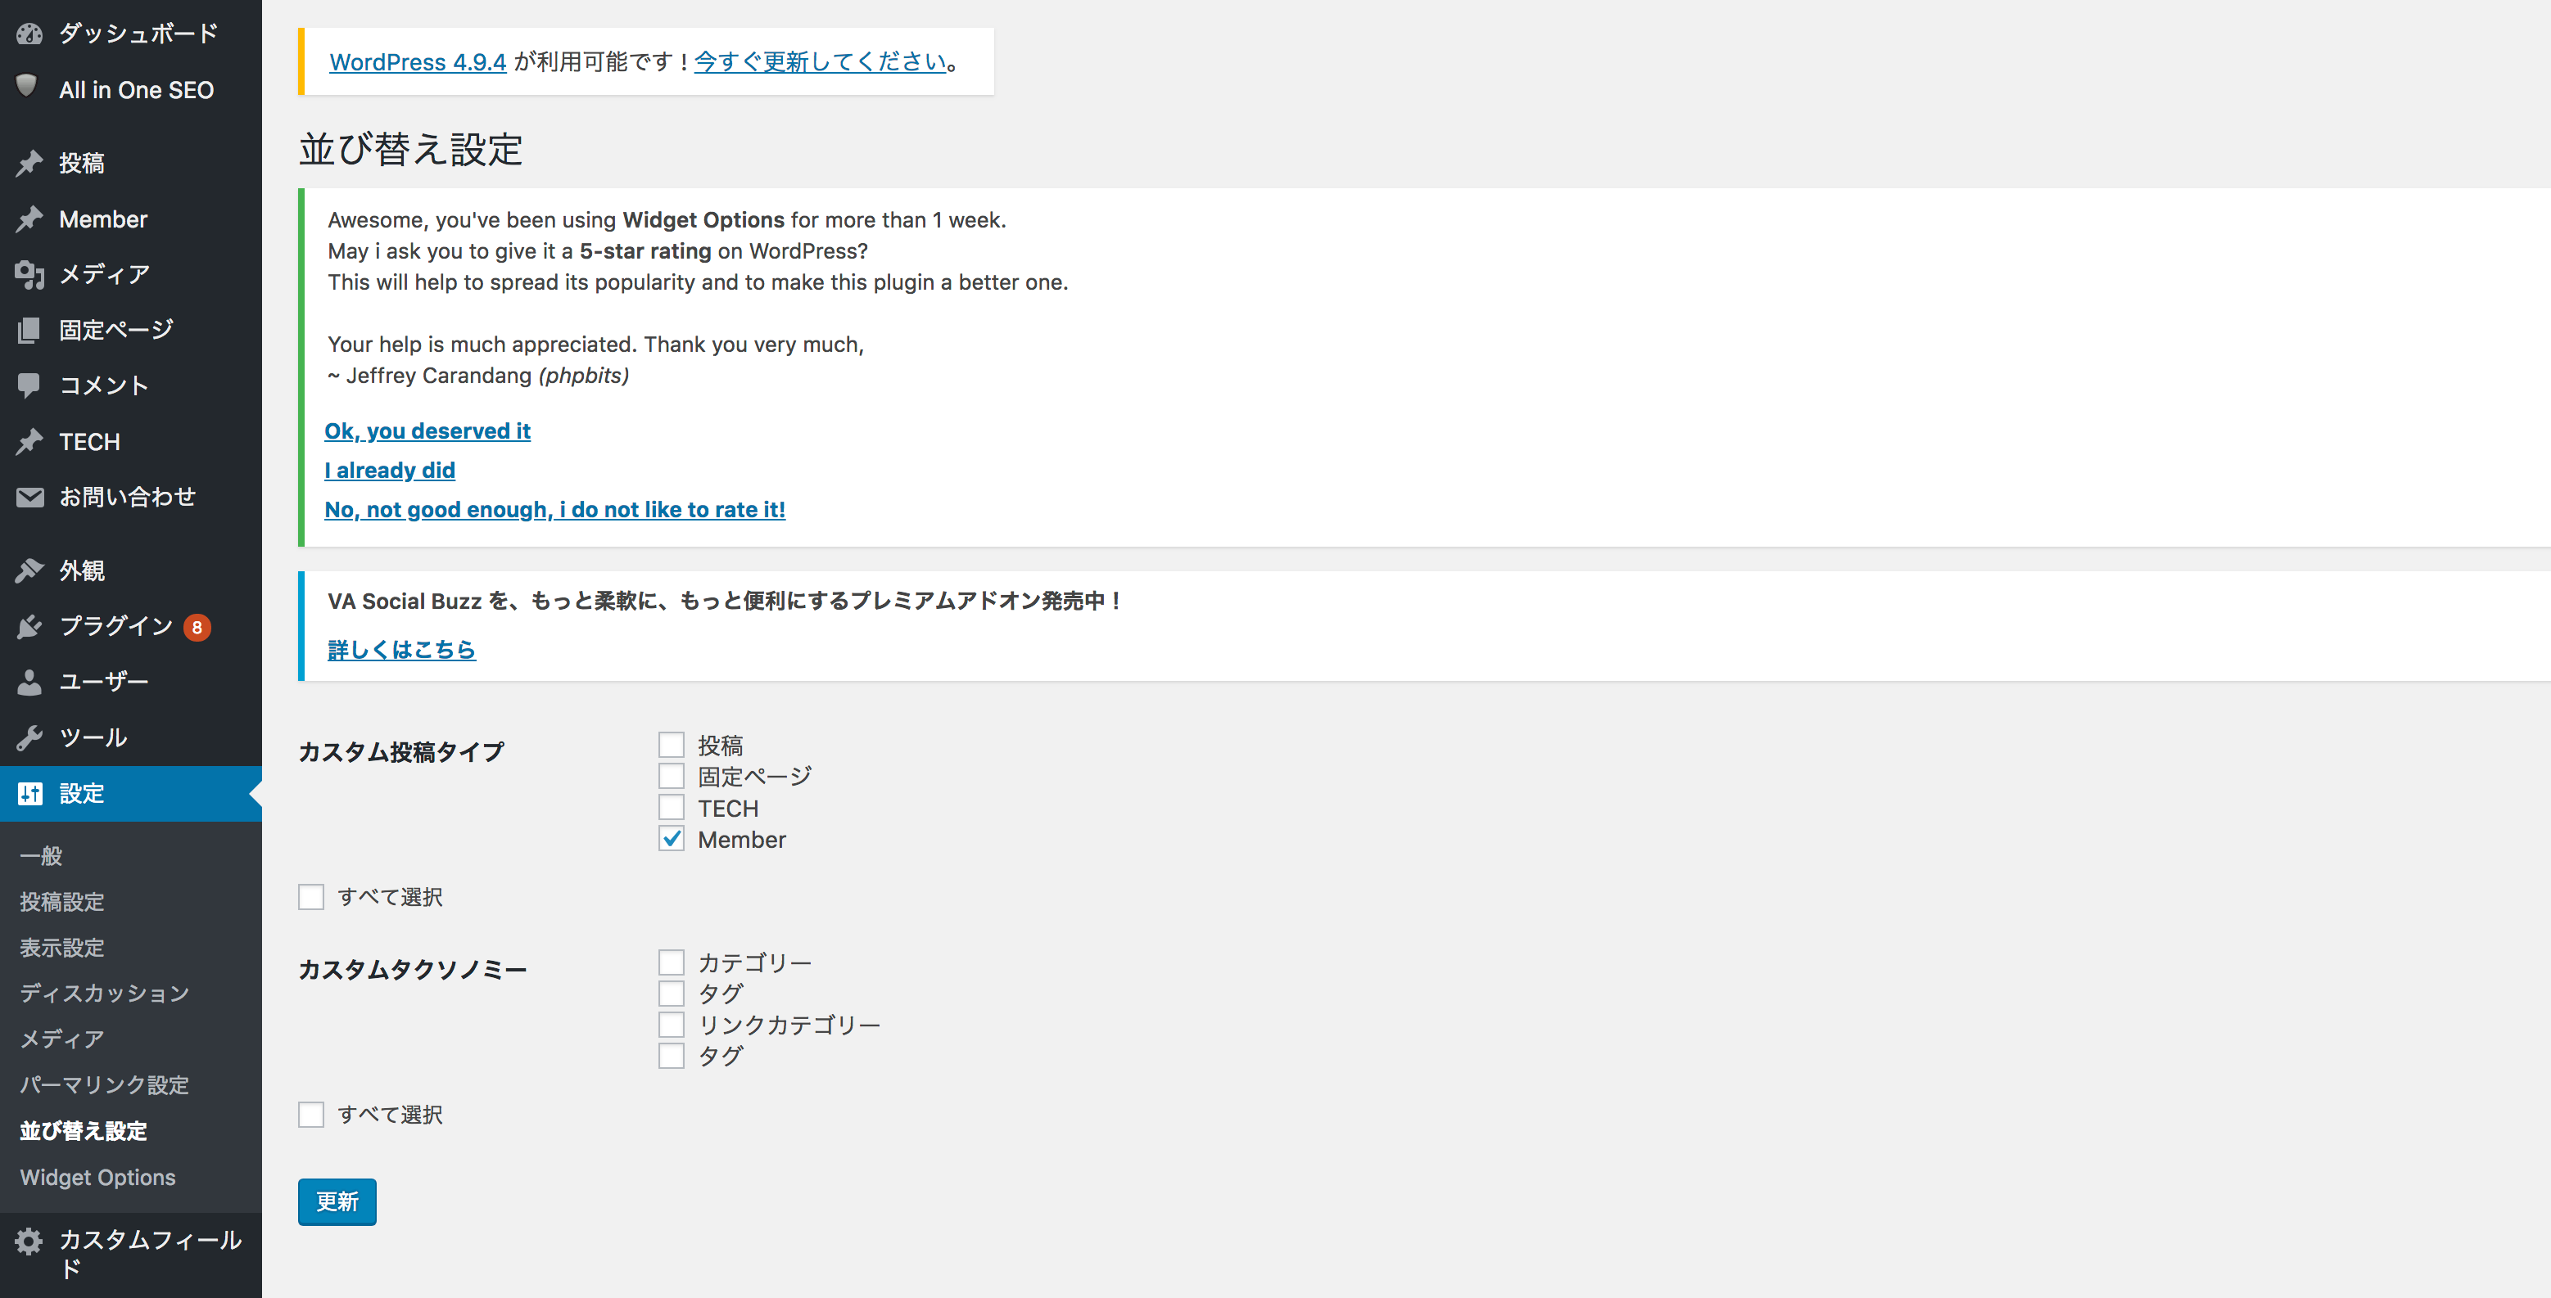The image size is (2551, 1298).
Task: Click the 今すぐ更新してください link
Action: pos(821,61)
